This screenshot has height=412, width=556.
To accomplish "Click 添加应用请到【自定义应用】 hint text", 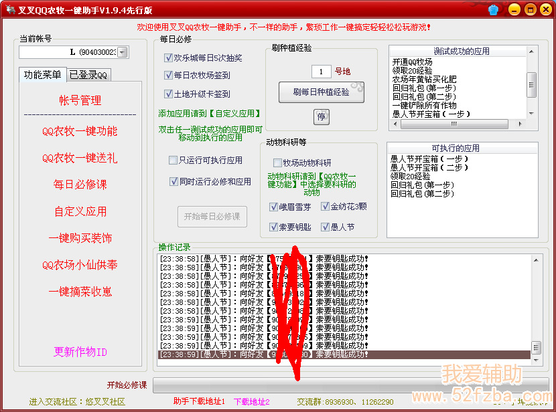I will coord(210,114).
